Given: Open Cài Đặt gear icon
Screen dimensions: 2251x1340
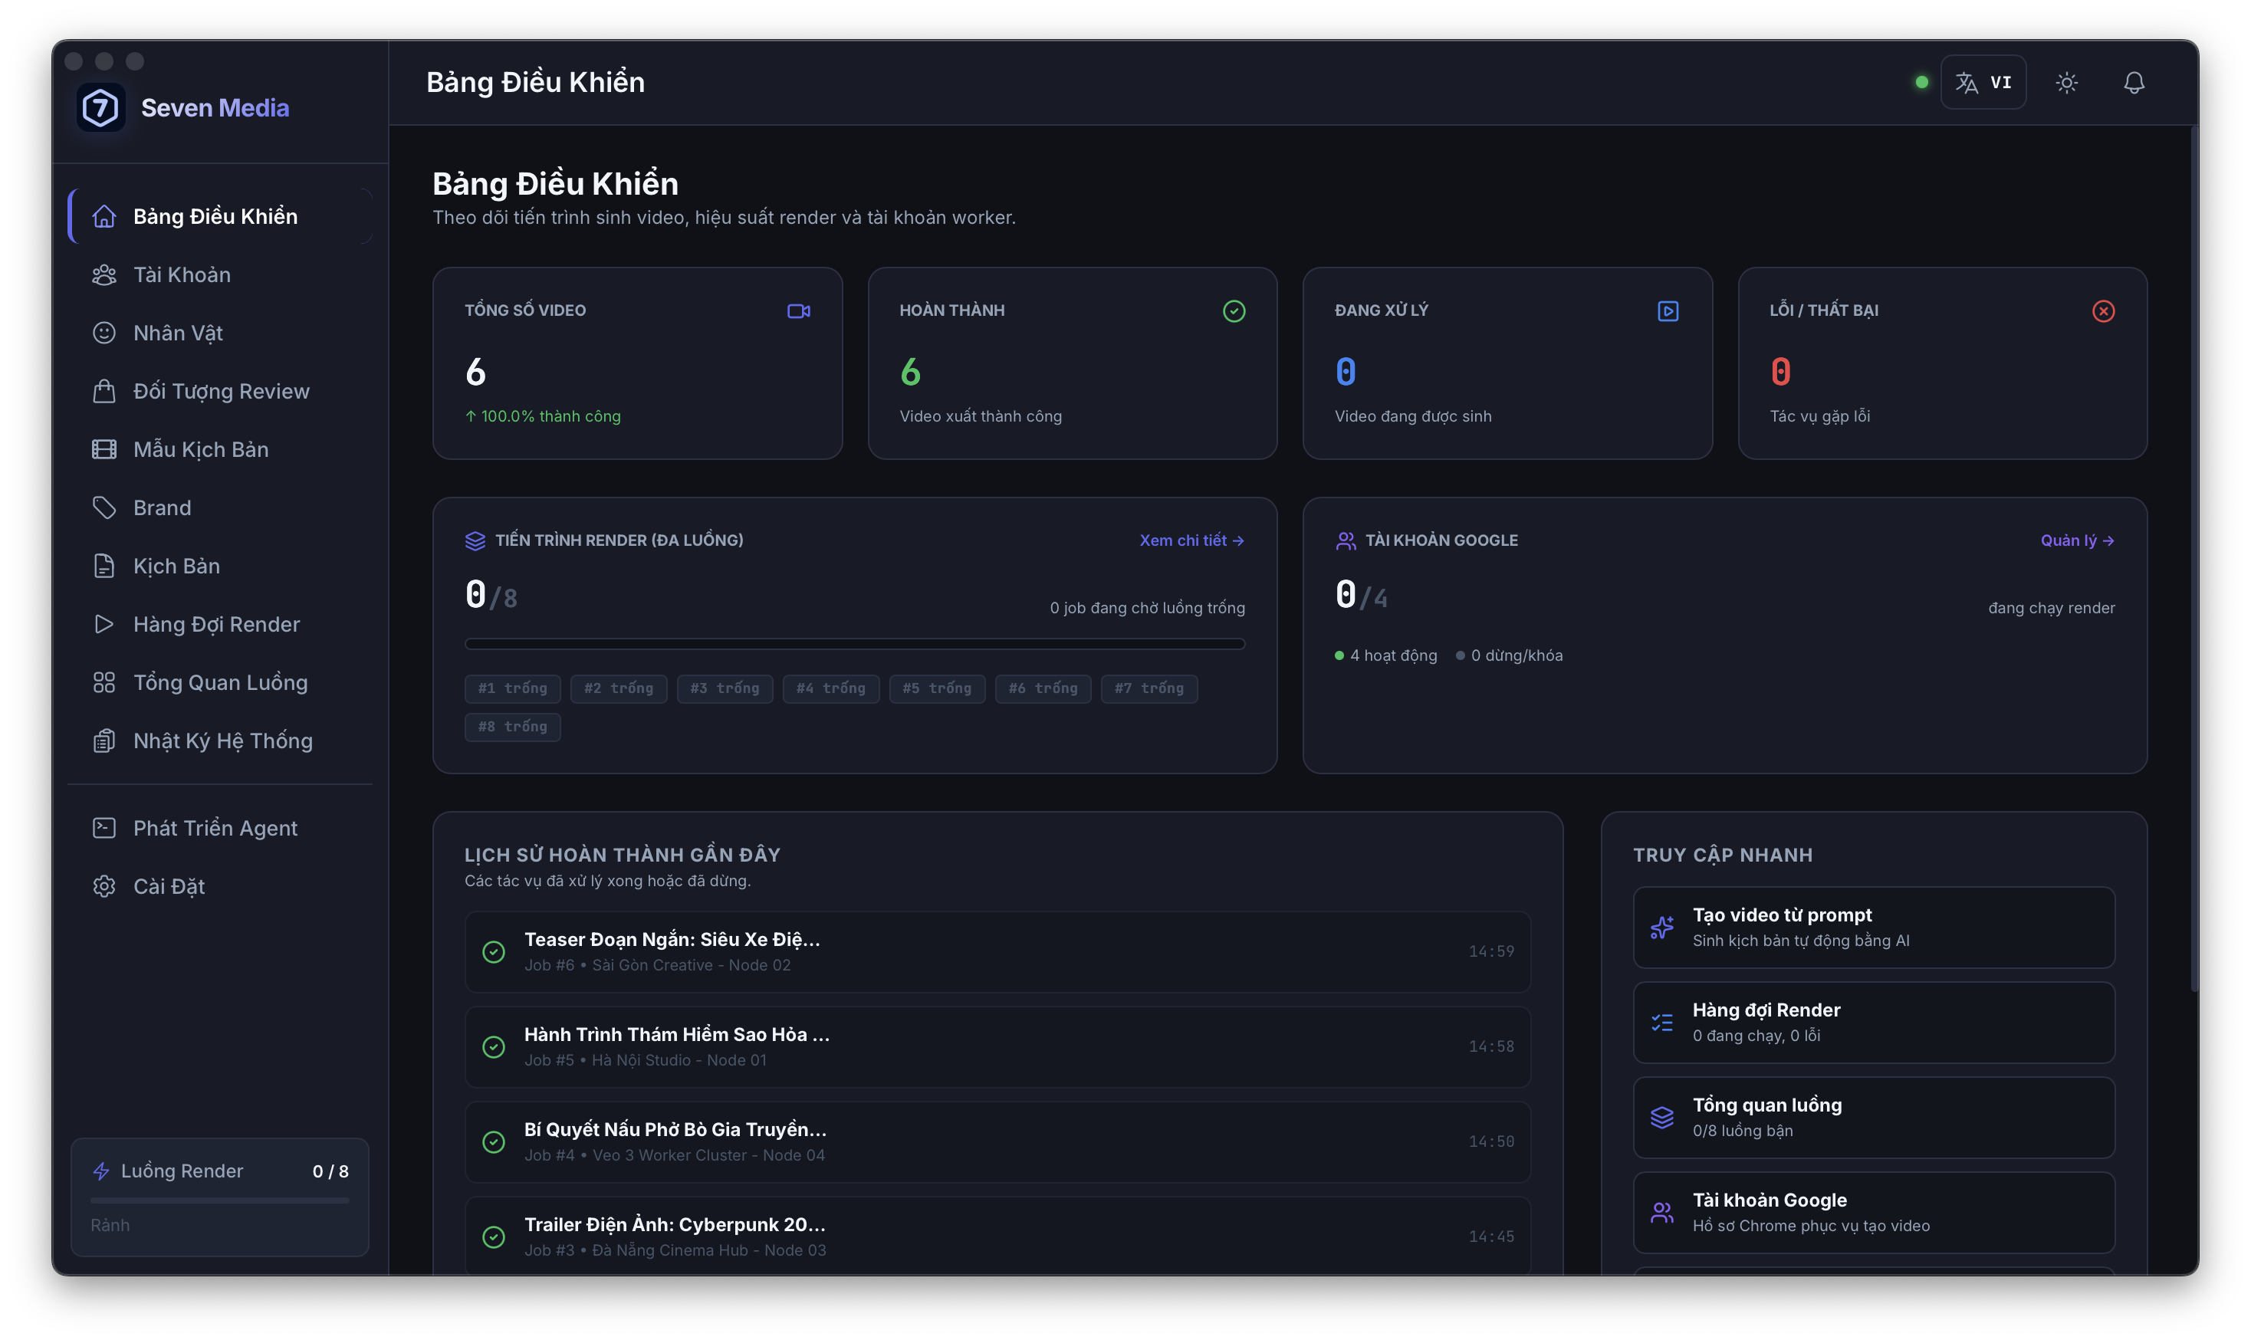Looking at the screenshot, I should coord(104,886).
